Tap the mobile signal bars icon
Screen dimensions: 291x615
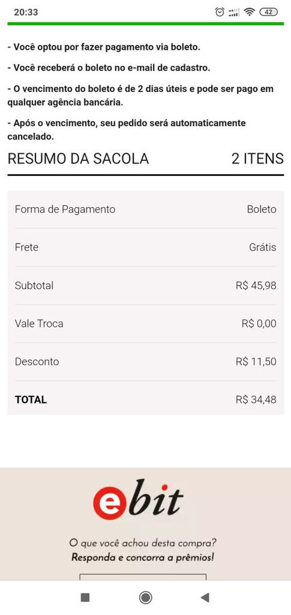coord(234,12)
